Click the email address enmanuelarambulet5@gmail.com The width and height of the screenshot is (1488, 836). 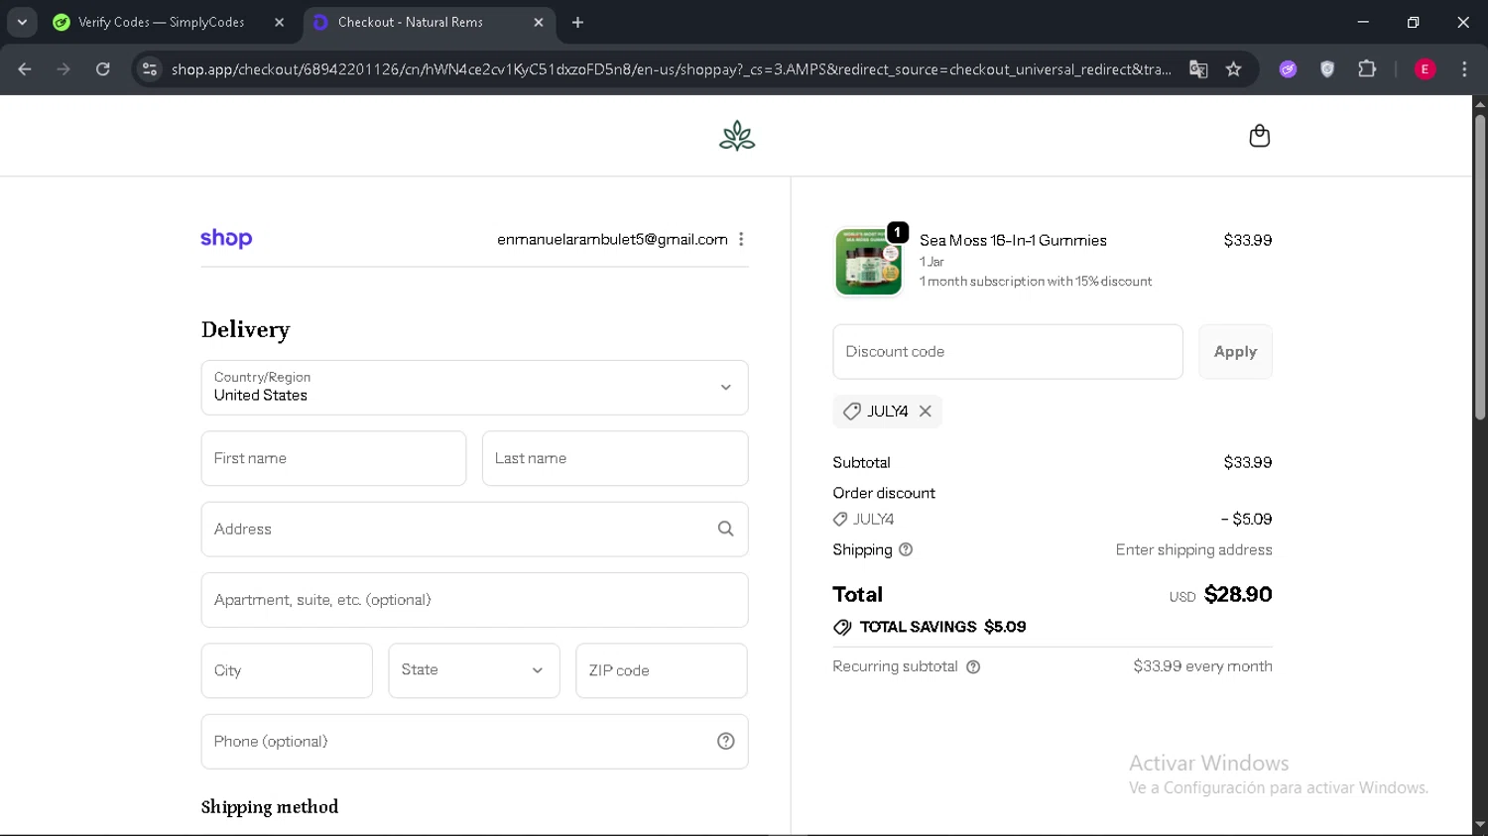(x=612, y=239)
